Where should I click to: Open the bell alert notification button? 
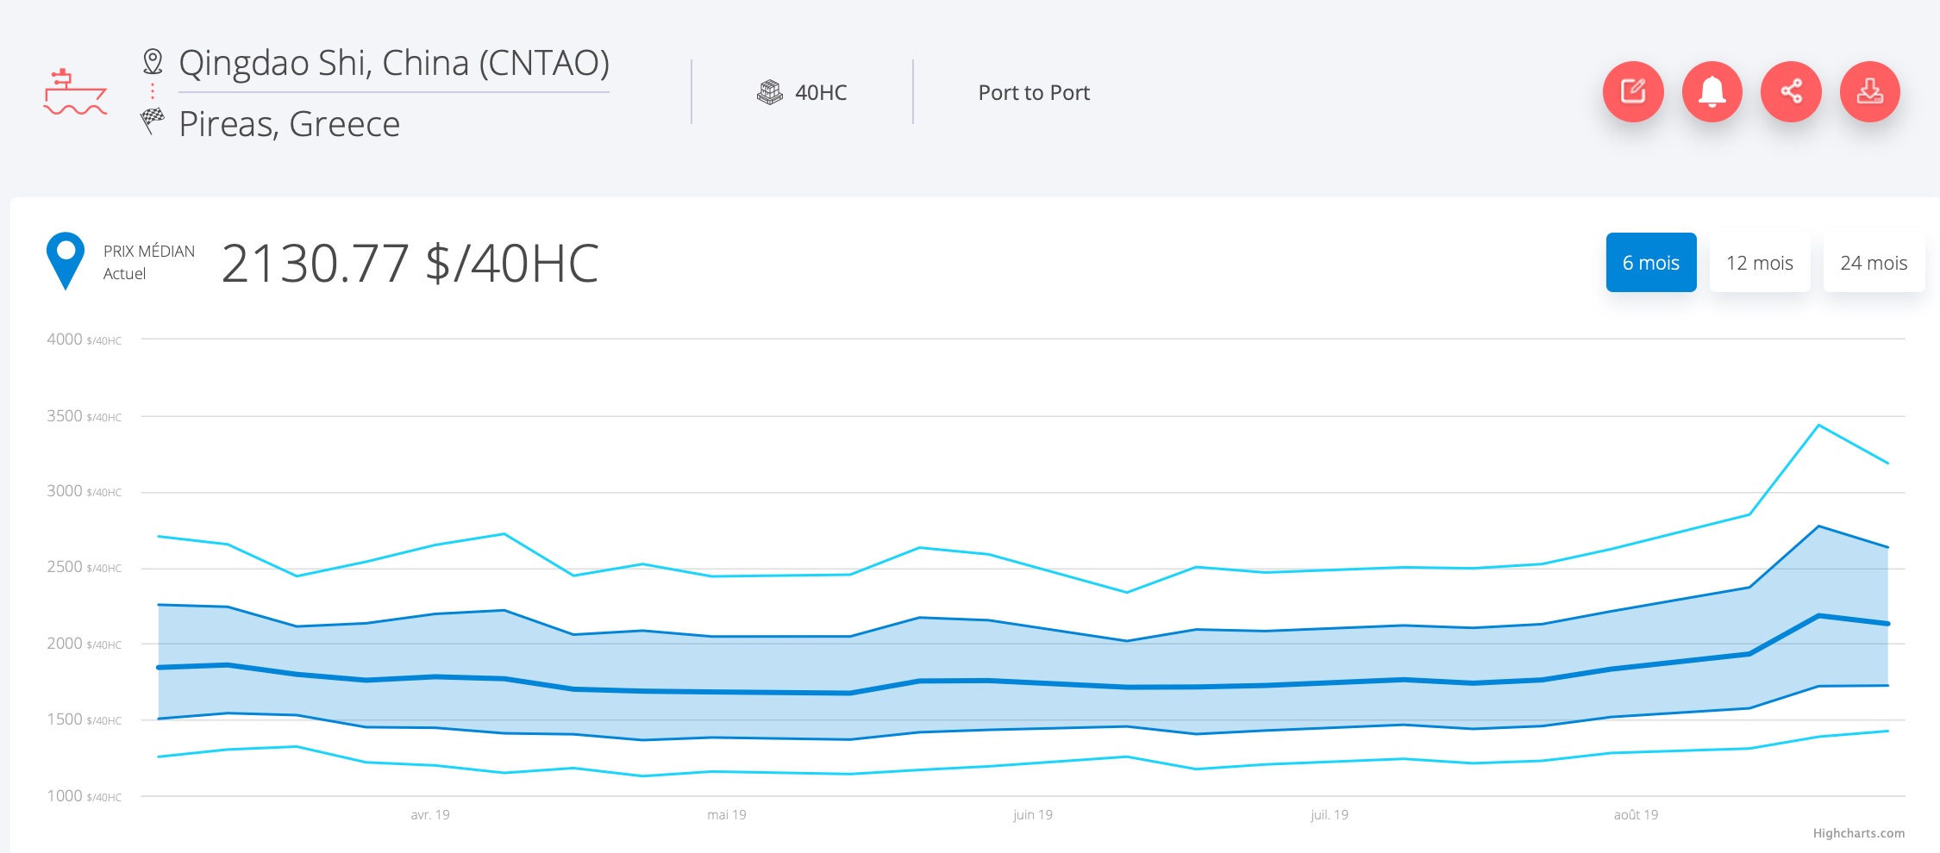tap(1712, 91)
